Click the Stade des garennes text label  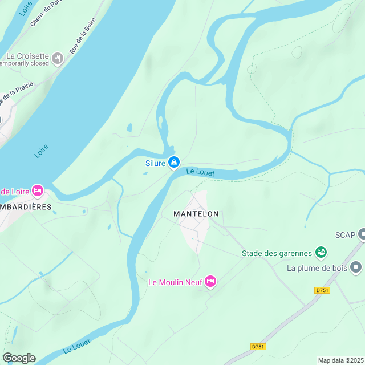(x=277, y=253)
